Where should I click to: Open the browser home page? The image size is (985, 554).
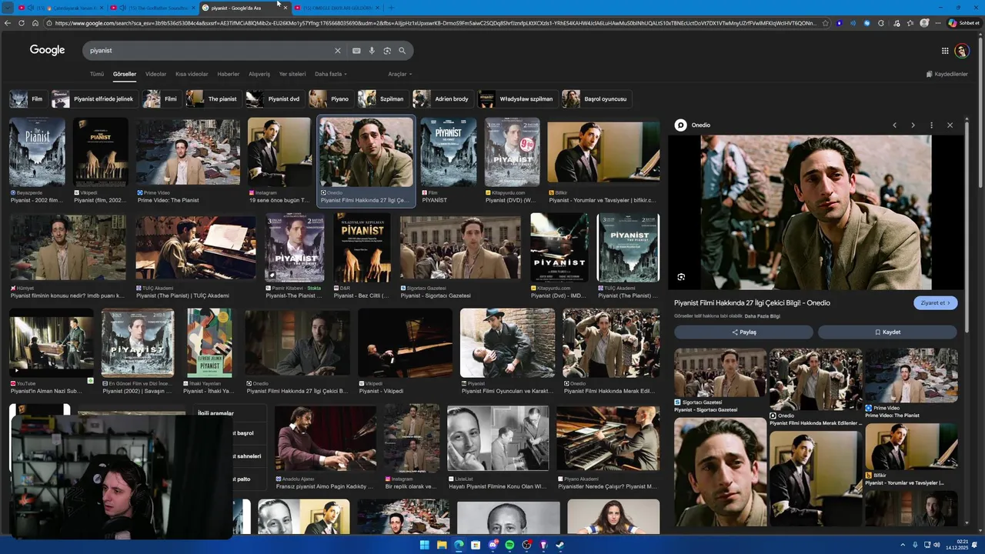coord(35,23)
